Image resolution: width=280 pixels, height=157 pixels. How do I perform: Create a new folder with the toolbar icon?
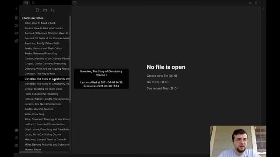click(45, 10)
